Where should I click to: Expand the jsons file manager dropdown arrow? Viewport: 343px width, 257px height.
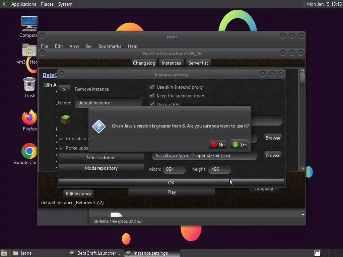pyautogui.click(x=303, y=215)
